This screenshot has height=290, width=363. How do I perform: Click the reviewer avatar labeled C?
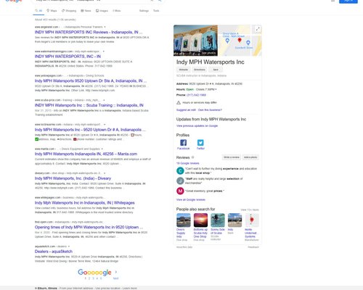pyautogui.click(x=180, y=171)
